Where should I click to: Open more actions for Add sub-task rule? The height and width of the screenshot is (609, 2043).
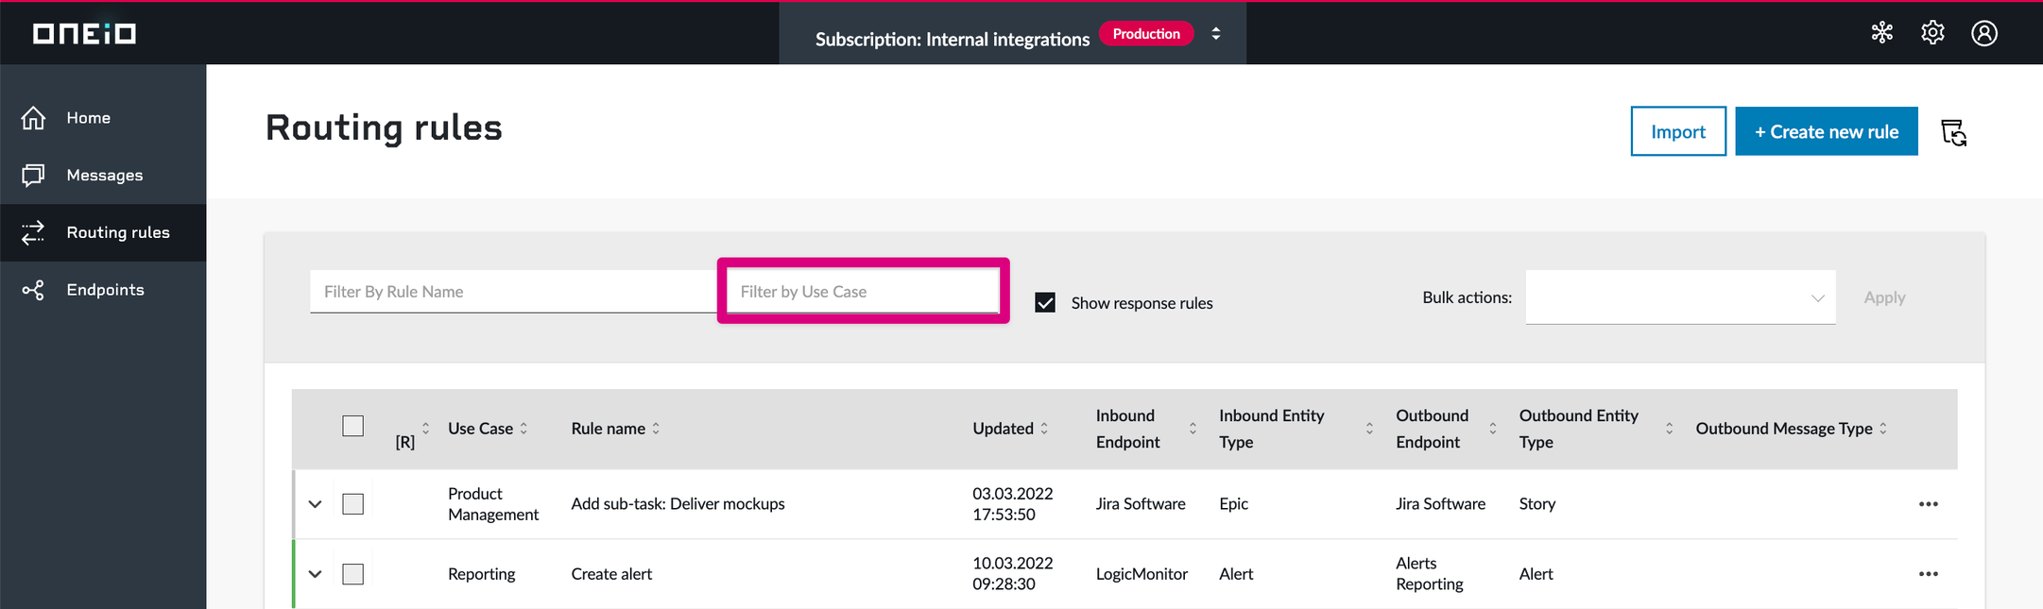1929,504
